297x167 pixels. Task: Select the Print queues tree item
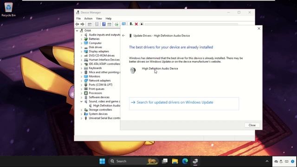coord(97,89)
